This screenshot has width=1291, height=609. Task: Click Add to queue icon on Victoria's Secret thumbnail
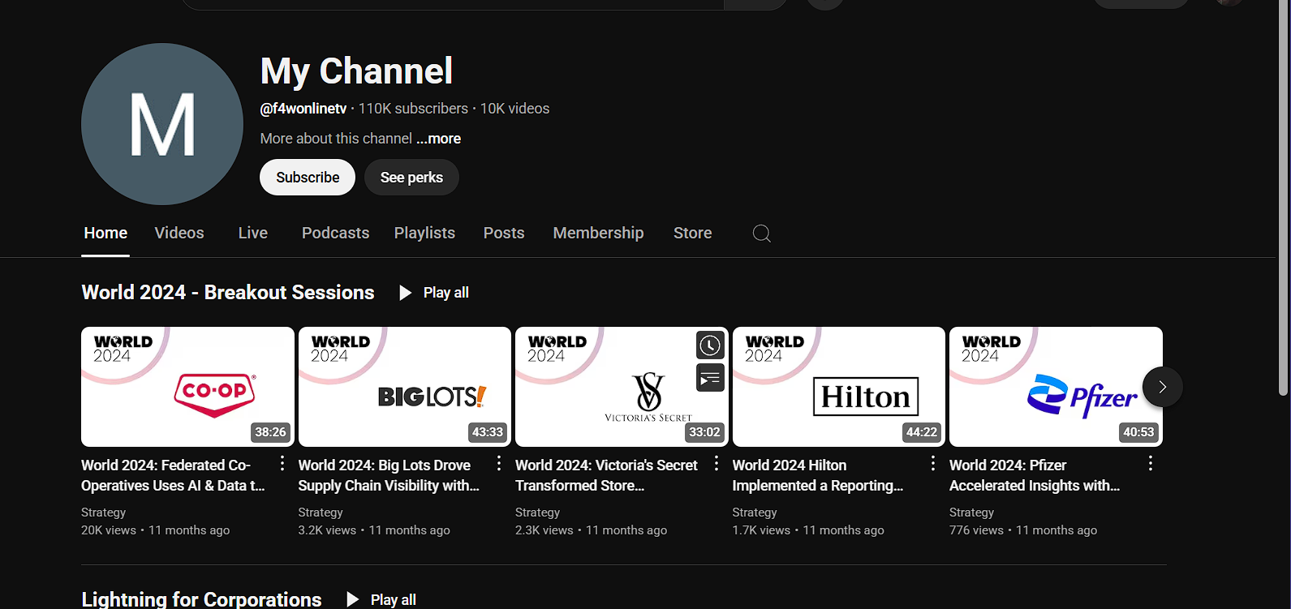coord(710,377)
